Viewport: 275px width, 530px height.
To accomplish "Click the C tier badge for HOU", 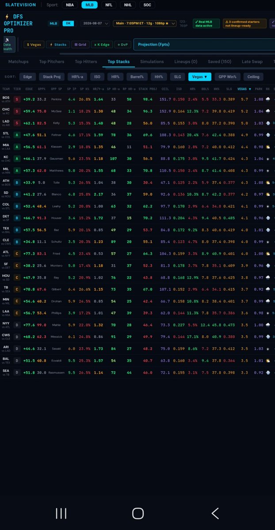I will pos(17,278).
